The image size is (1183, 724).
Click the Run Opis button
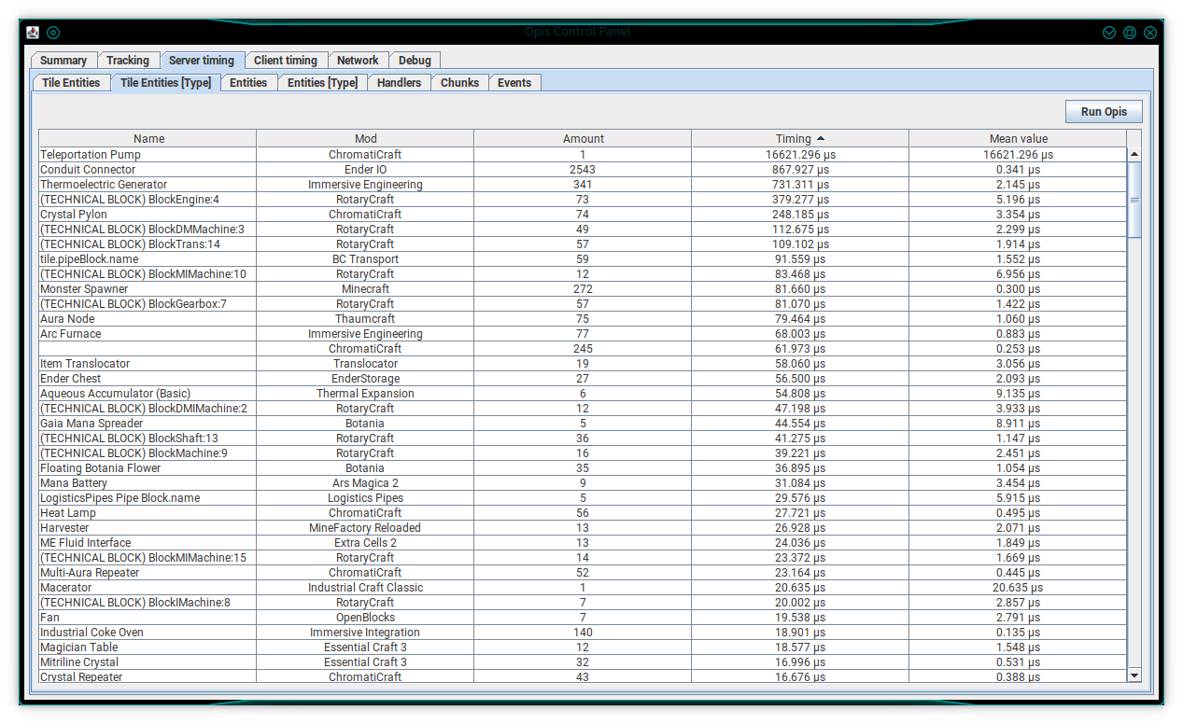click(1104, 112)
